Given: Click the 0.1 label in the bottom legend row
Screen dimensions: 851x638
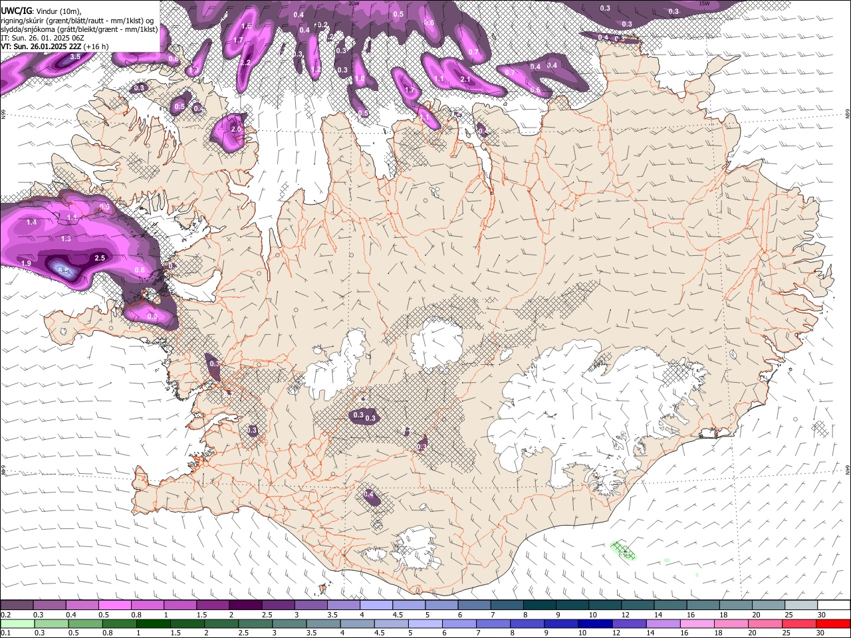Looking at the screenshot, I should click(x=5, y=633).
